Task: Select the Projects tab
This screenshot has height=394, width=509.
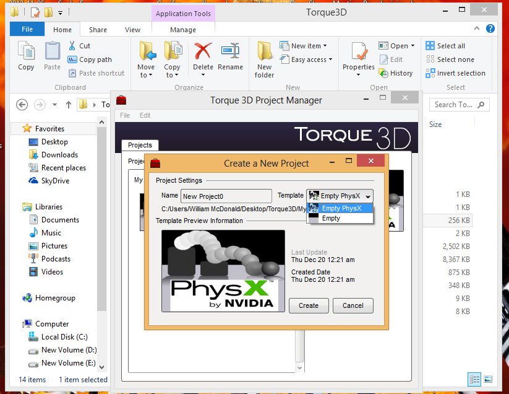Action: click(140, 145)
